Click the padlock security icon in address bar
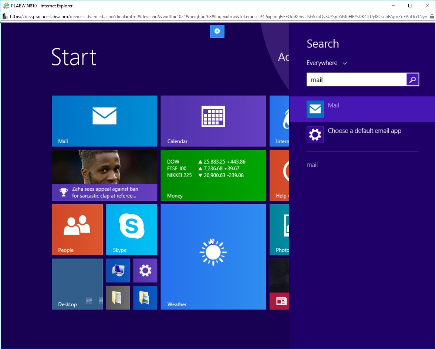The width and height of the screenshot is (436, 349). [x=432, y=16]
